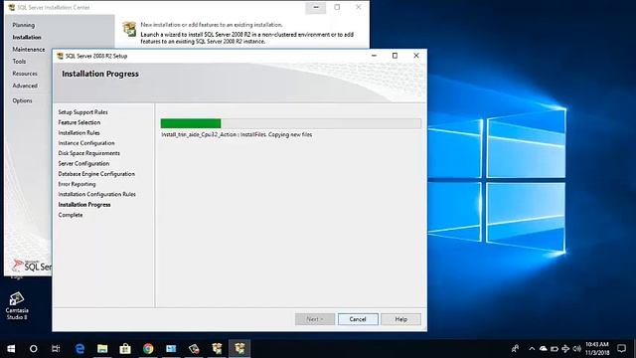Switch to SQL Server Installation Center taskbar icon

point(217,348)
